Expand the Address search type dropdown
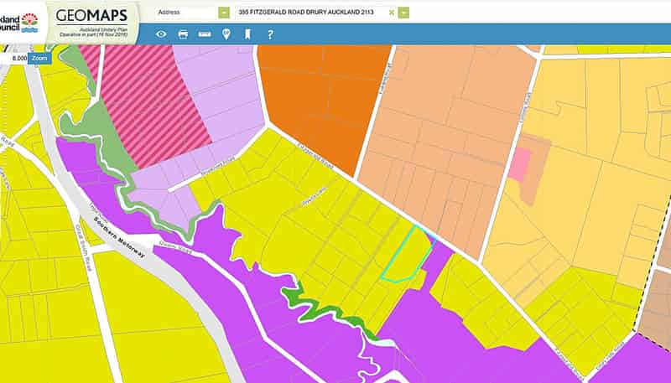The image size is (671, 383). [224, 13]
